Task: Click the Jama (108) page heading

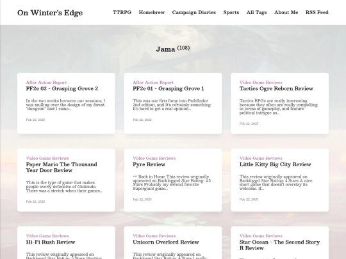Action: pos(173,49)
